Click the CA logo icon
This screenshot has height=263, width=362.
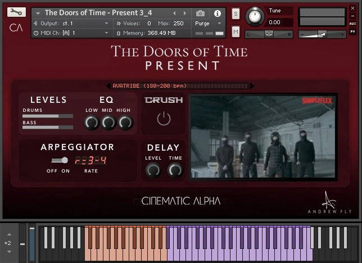tap(16, 28)
